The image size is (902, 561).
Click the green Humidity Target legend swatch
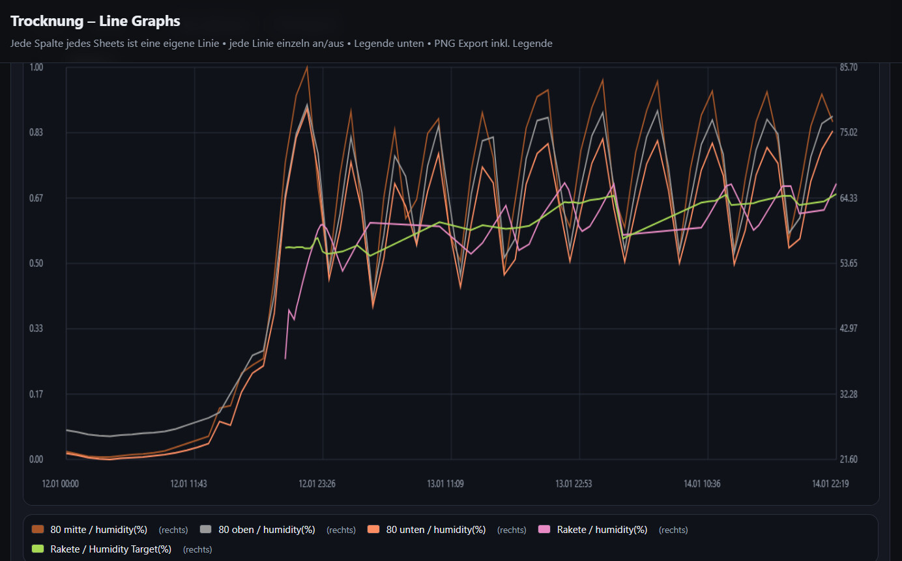(x=38, y=549)
